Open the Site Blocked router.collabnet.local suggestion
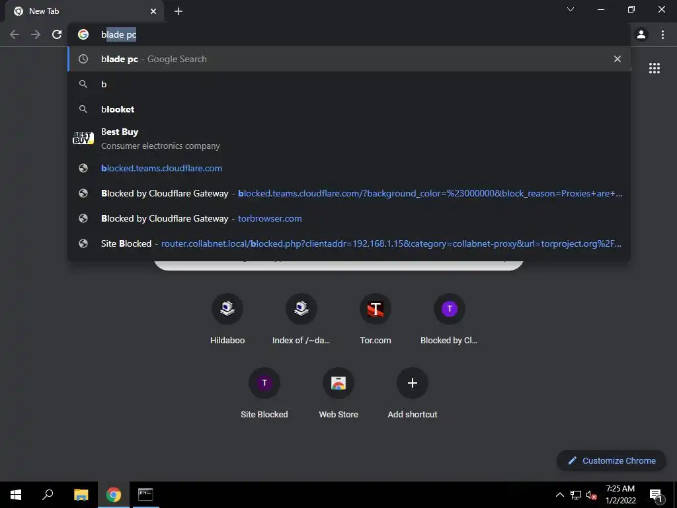The height and width of the screenshot is (508, 677). [349, 243]
